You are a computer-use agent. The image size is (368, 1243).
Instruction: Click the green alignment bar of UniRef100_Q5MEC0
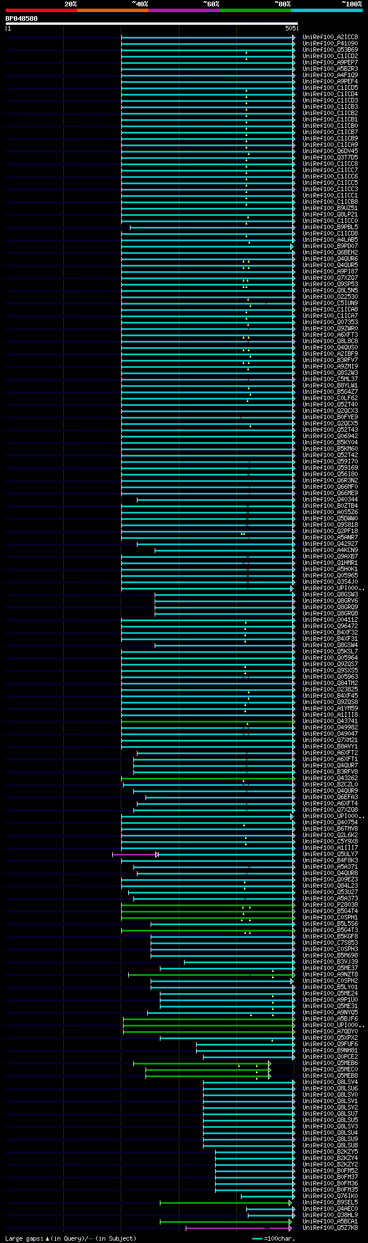(x=208, y=1069)
